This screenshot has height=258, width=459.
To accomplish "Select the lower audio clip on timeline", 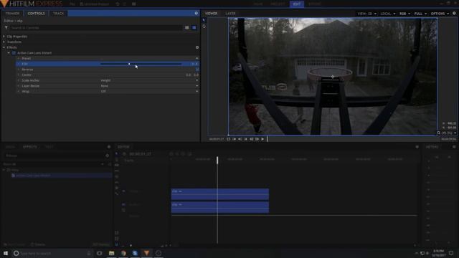I will pos(220,207).
